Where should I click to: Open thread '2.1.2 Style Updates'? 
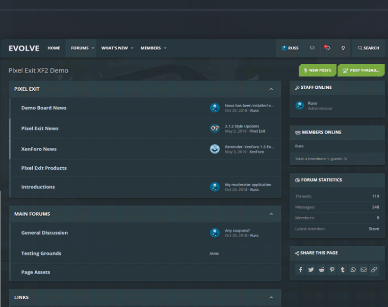point(242,126)
